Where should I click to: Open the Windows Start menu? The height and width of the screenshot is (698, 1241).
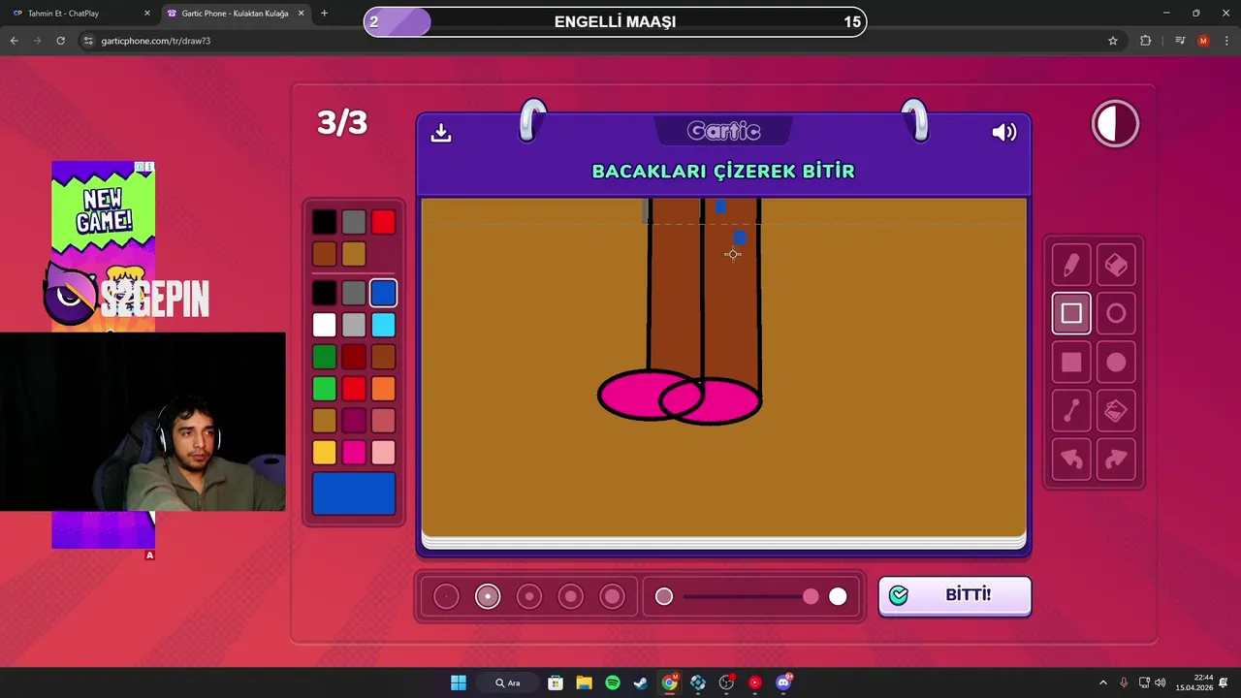[x=459, y=682]
